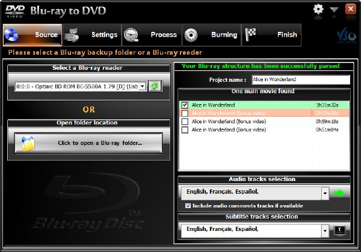Switch to the Source tab
The image size is (361, 252).
pyautogui.click(x=32, y=35)
